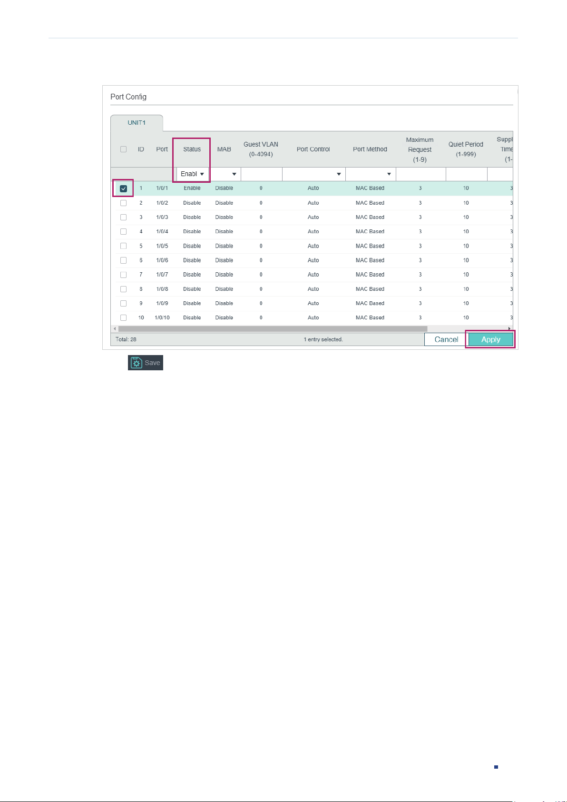
Task: Uncheck the checkbox for port 1/0/1
Action: 123,188
